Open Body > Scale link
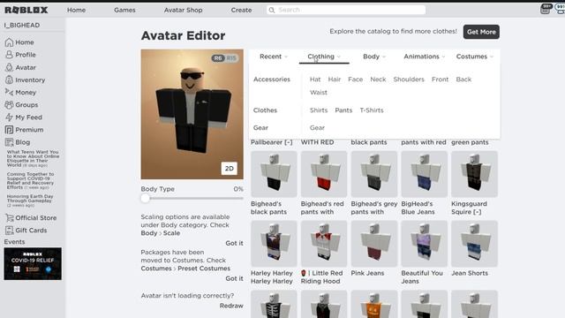Image resolution: width=565 pixels, height=318 pixels. coord(161,233)
